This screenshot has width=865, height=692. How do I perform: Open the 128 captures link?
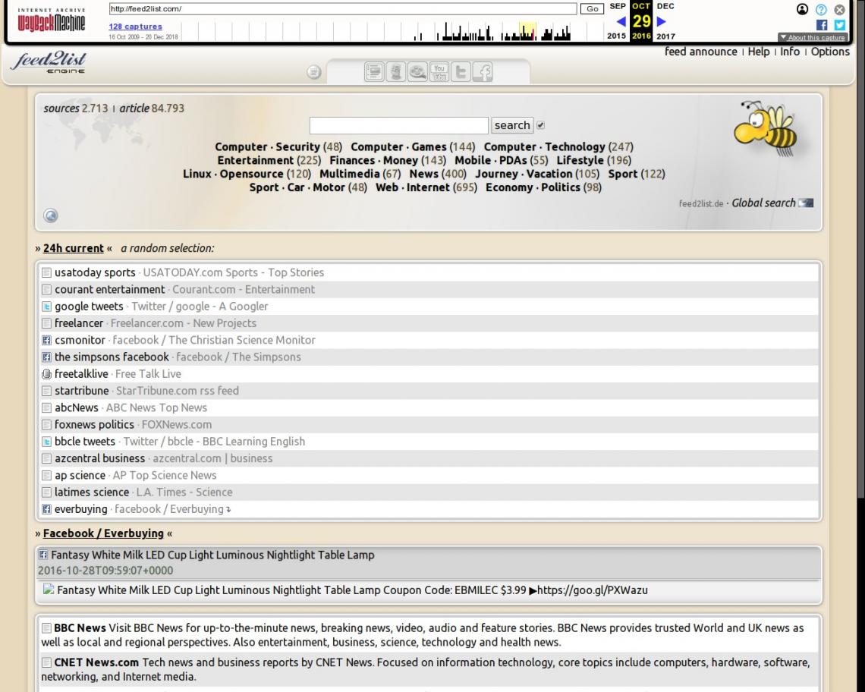pyautogui.click(x=135, y=26)
